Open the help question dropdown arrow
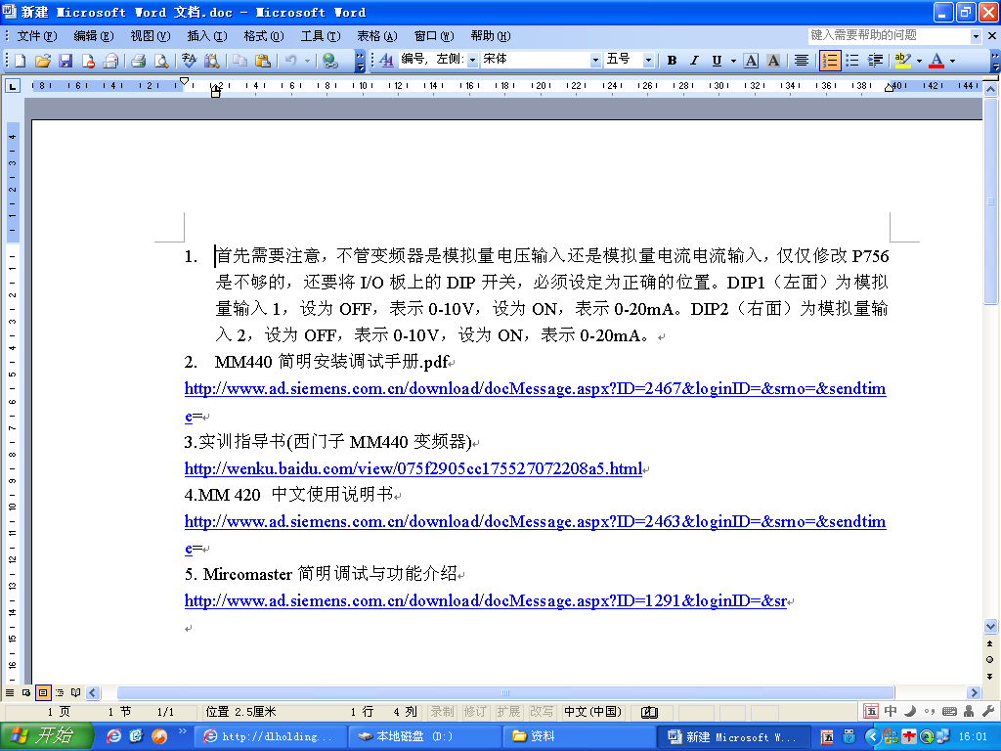 [976, 36]
